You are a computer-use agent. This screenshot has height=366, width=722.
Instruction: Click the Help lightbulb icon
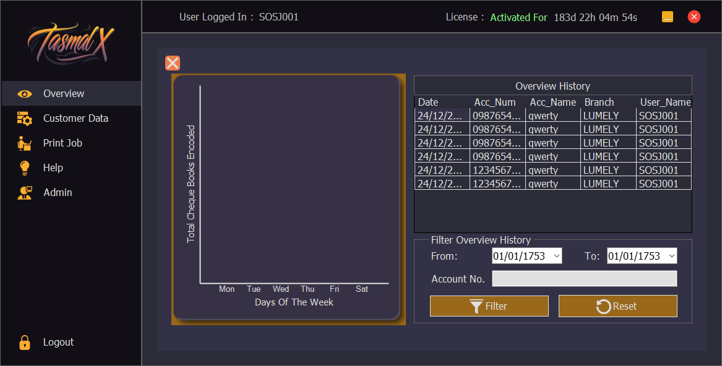tap(25, 168)
